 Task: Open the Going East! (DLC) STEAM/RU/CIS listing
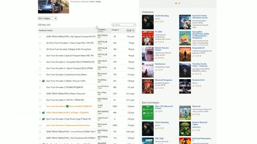(71, 62)
